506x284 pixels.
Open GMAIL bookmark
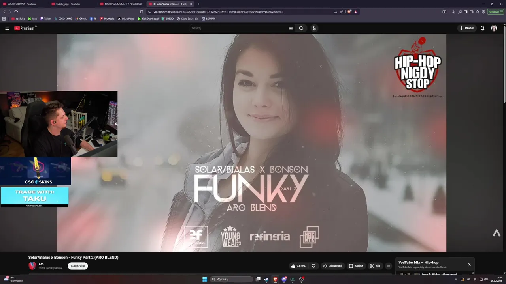pos(81,19)
